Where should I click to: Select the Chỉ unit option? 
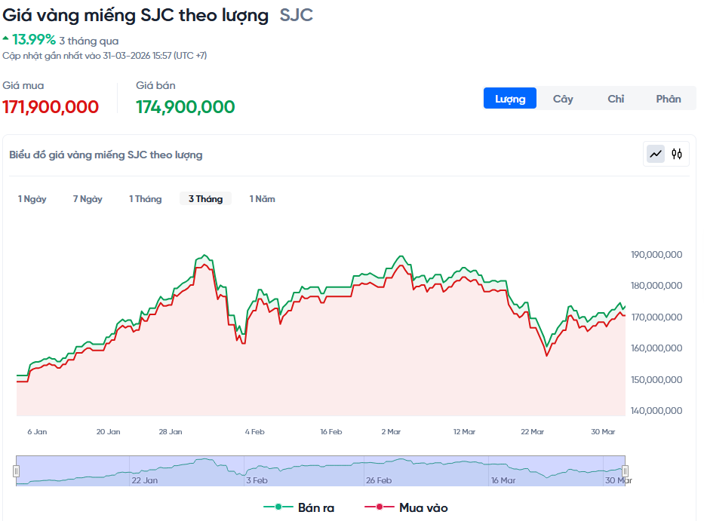(x=616, y=99)
